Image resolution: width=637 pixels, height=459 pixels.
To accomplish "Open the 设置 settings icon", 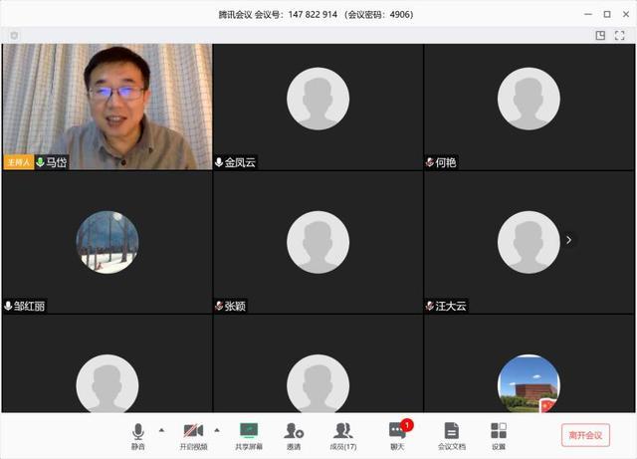I will point(499,433).
